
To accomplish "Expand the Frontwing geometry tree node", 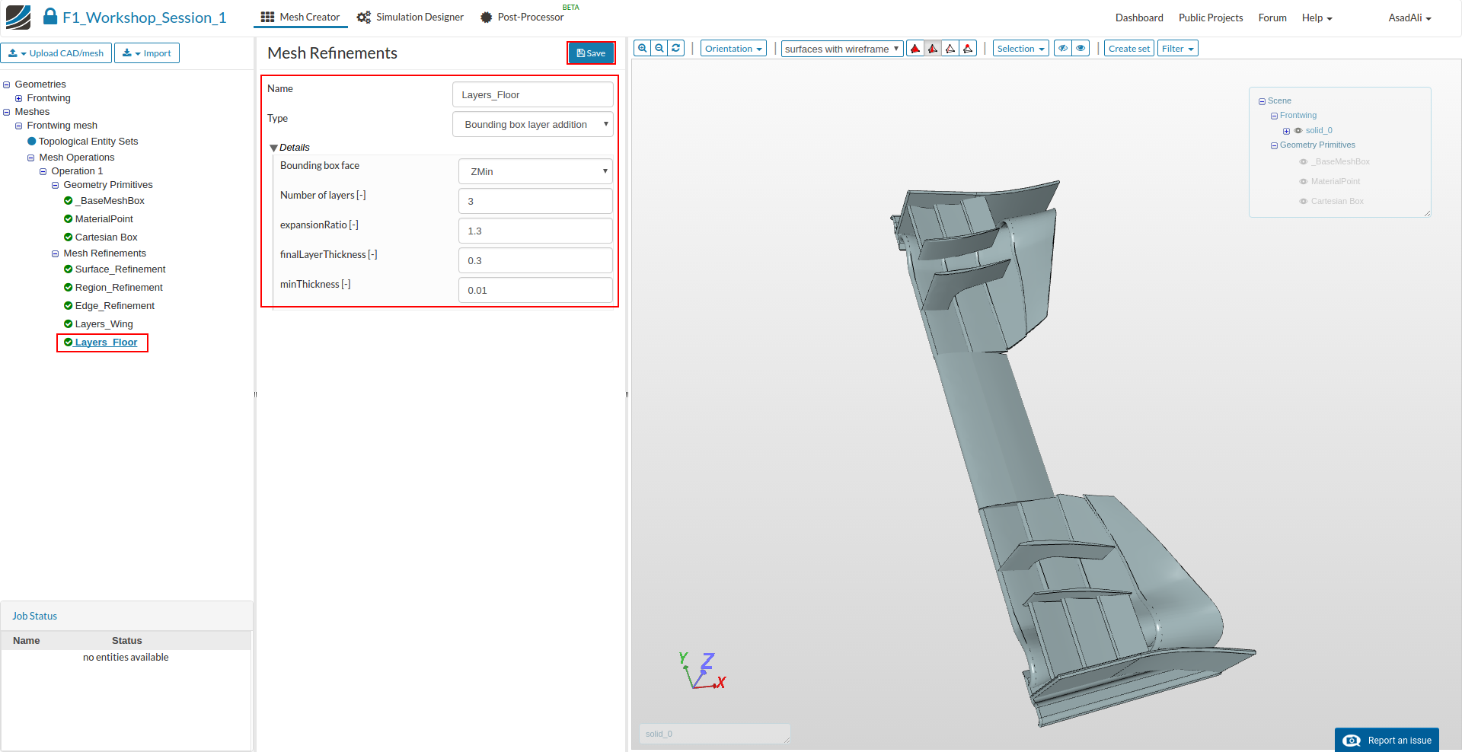I will coord(19,98).
